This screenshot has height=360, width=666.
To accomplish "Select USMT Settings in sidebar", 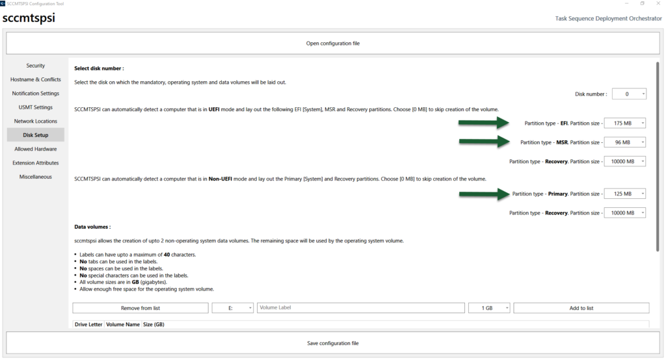I will (x=36, y=107).
